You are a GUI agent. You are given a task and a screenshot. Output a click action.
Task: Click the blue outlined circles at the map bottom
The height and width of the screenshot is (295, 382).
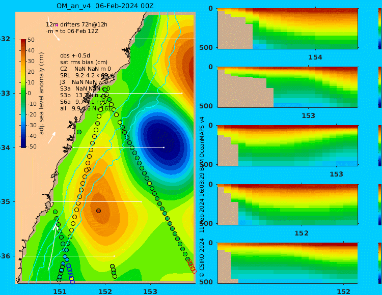[70, 274]
